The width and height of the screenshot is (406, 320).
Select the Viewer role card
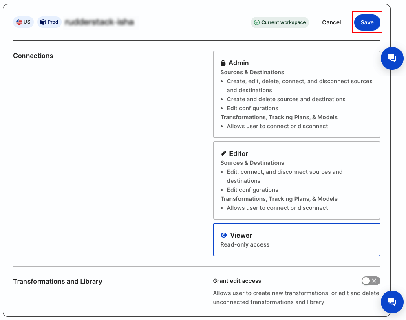click(296, 239)
